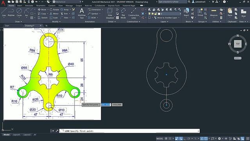Click the Array tool
This screenshot has width=250, height=141.
(65, 9)
